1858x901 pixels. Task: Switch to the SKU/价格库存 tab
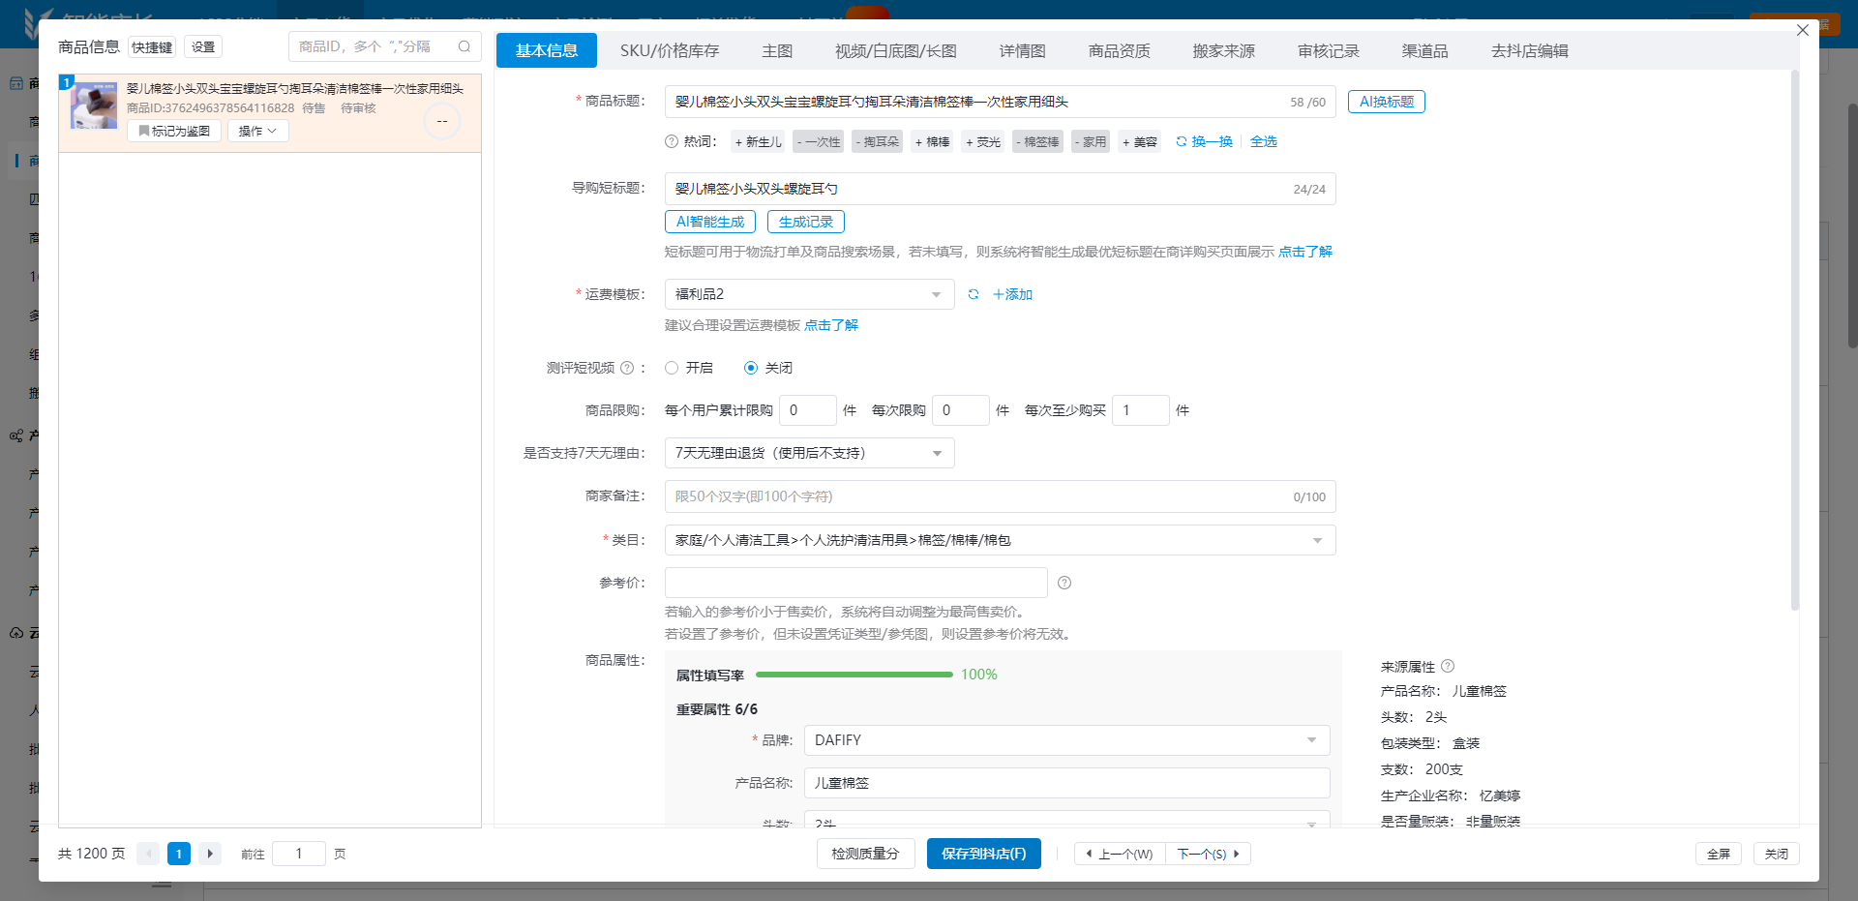click(x=671, y=50)
